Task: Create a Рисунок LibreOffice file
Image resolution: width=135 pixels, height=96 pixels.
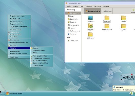Action: coord(42,56)
